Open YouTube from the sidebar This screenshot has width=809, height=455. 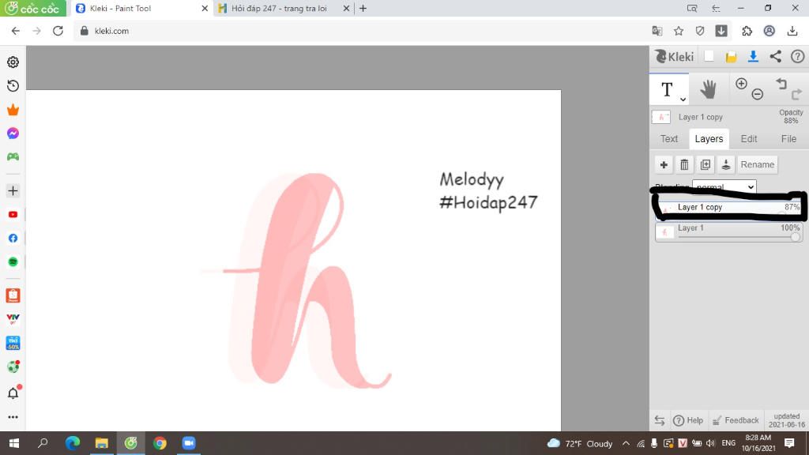pyautogui.click(x=13, y=215)
